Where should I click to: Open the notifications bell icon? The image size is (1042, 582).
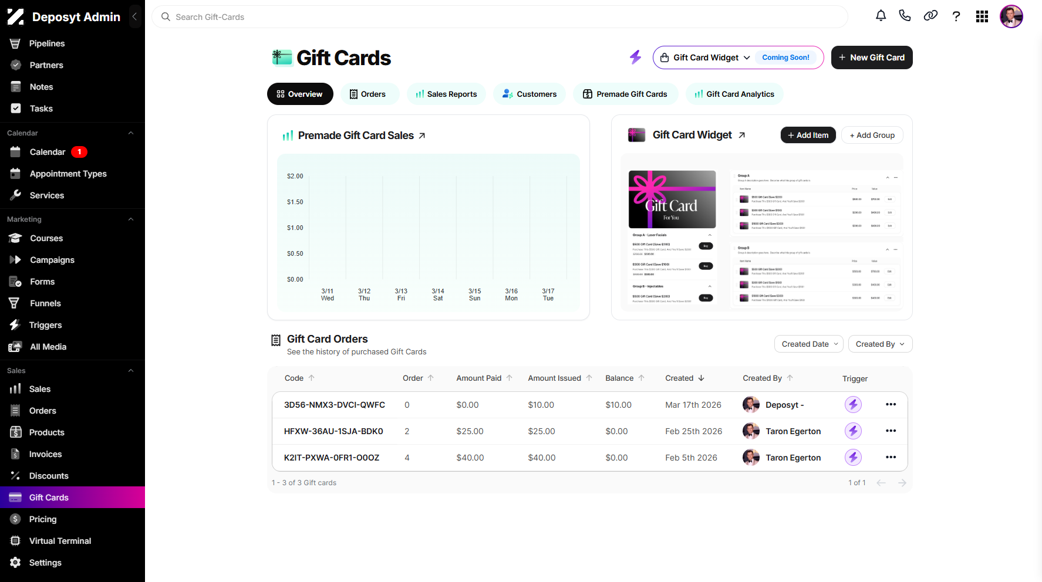click(881, 16)
